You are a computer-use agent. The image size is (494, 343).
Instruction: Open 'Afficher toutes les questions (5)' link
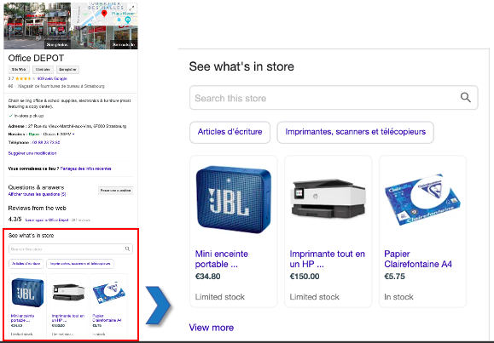pyautogui.click(x=38, y=194)
